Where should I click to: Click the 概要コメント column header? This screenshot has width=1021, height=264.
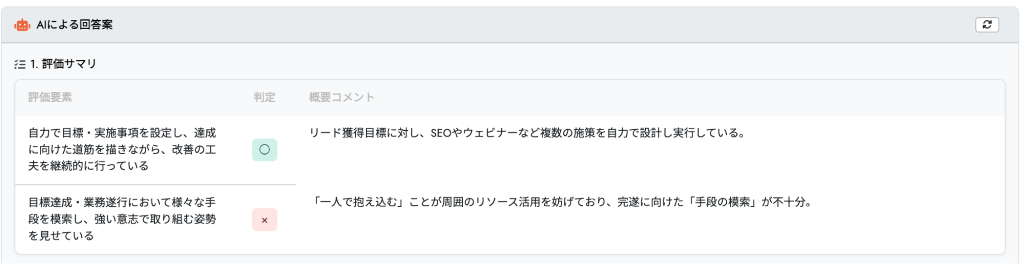pos(341,97)
